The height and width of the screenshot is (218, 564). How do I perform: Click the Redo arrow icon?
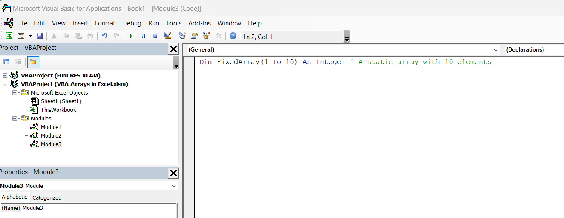click(x=116, y=36)
